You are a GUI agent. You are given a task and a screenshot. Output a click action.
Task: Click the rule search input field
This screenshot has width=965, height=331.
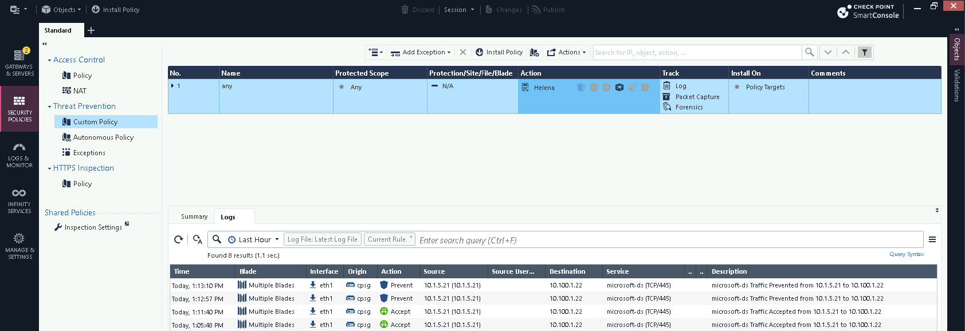(696, 52)
